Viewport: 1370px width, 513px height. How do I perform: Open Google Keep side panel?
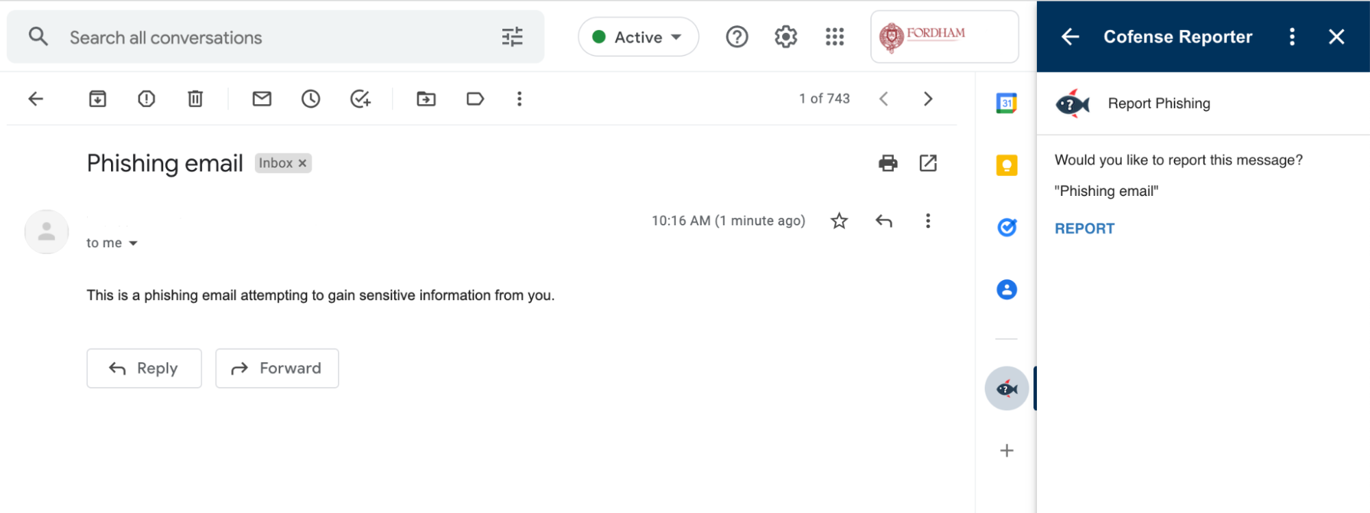(1006, 165)
